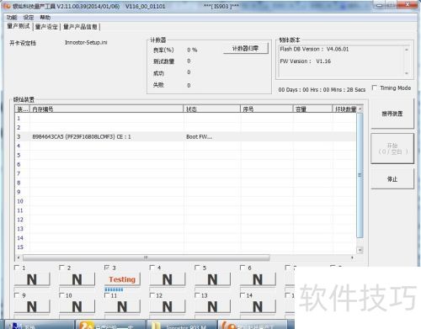
Task: Tick the port 10 checkbox
Action: [x=61, y=295]
